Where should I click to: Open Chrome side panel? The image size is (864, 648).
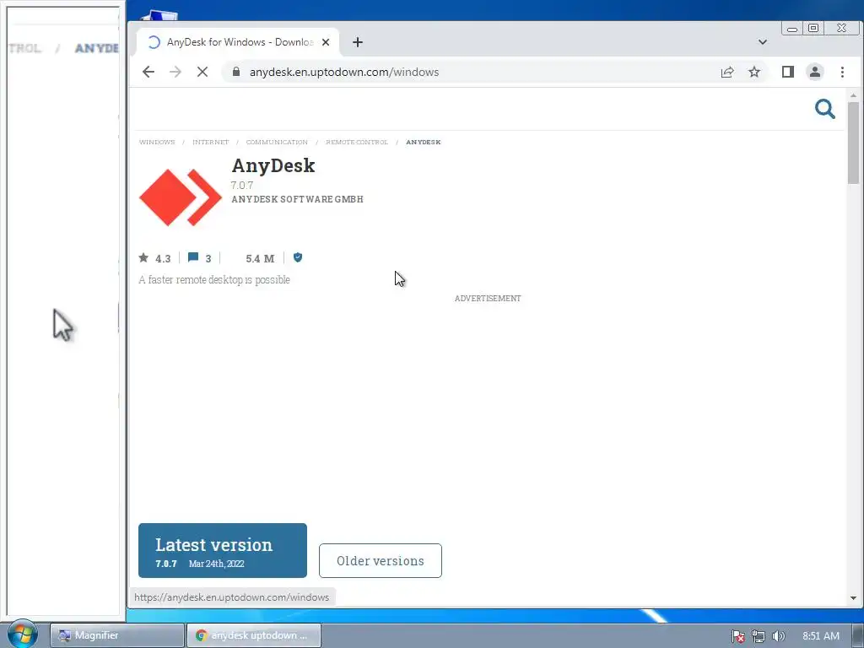point(788,72)
